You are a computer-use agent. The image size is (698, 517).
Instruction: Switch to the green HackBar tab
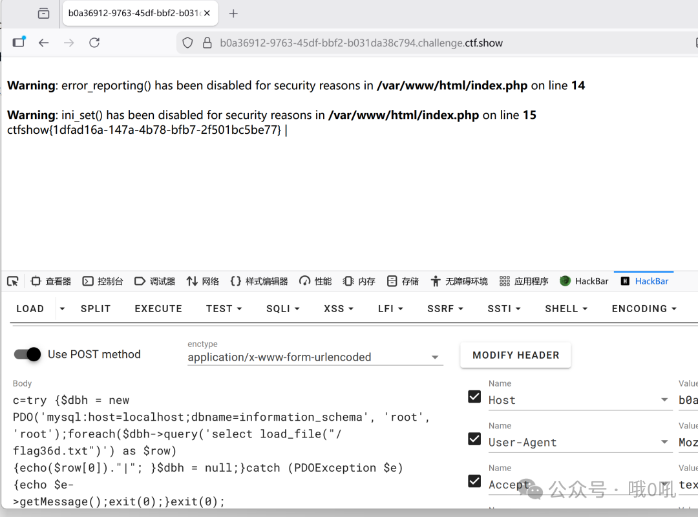pos(584,281)
